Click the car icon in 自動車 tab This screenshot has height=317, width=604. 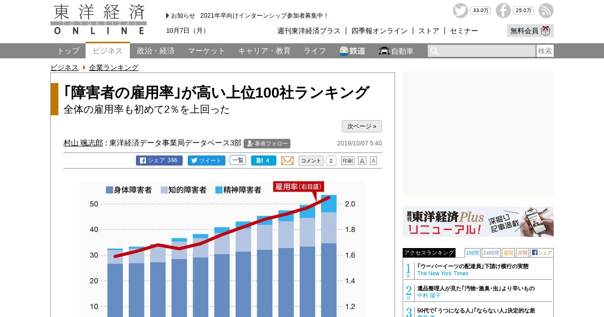click(x=384, y=51)
